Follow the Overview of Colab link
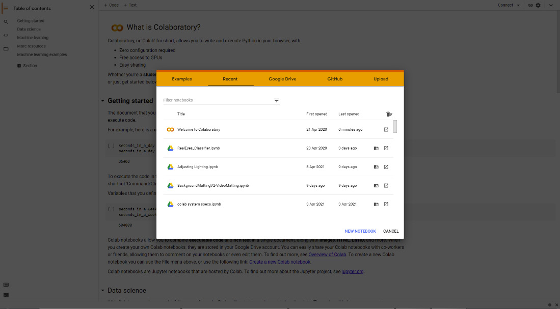Screen dimensions: 560x309 tap(327, 255)
